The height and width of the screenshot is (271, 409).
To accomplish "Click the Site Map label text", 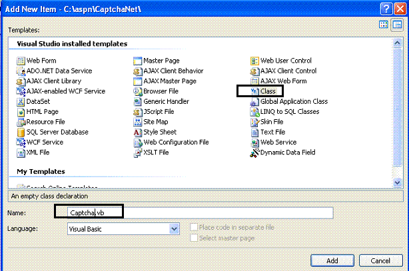I will click(156, 122).
